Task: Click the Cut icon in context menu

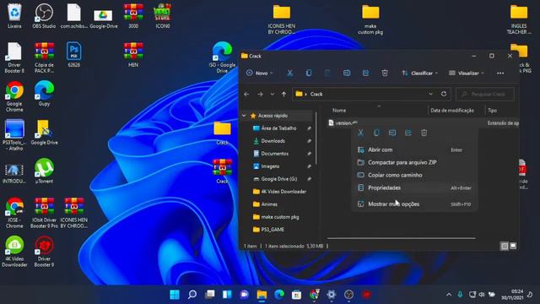Action: (x=360, y=133)
